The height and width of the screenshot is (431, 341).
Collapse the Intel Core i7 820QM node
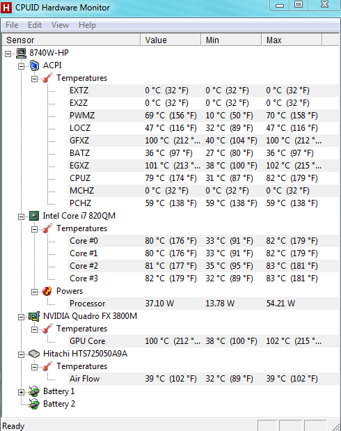point(21,217)
